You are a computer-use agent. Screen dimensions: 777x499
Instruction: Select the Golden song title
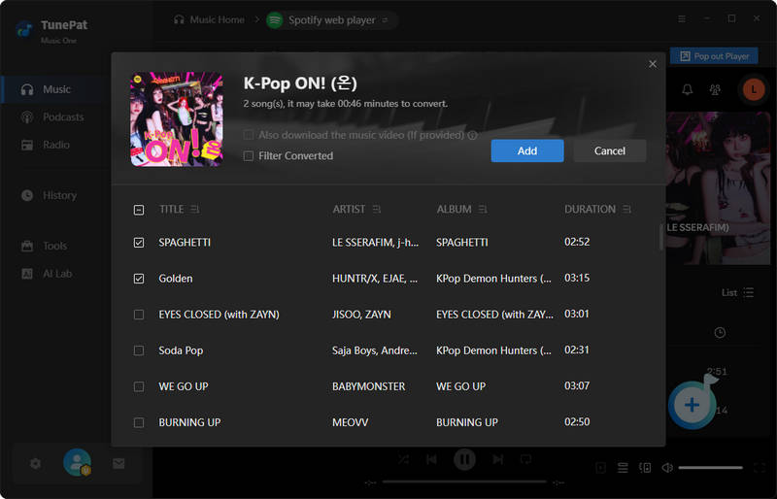(x=176, y=279)
